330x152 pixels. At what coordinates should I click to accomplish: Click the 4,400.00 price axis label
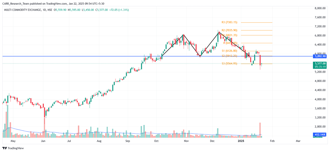320,90
